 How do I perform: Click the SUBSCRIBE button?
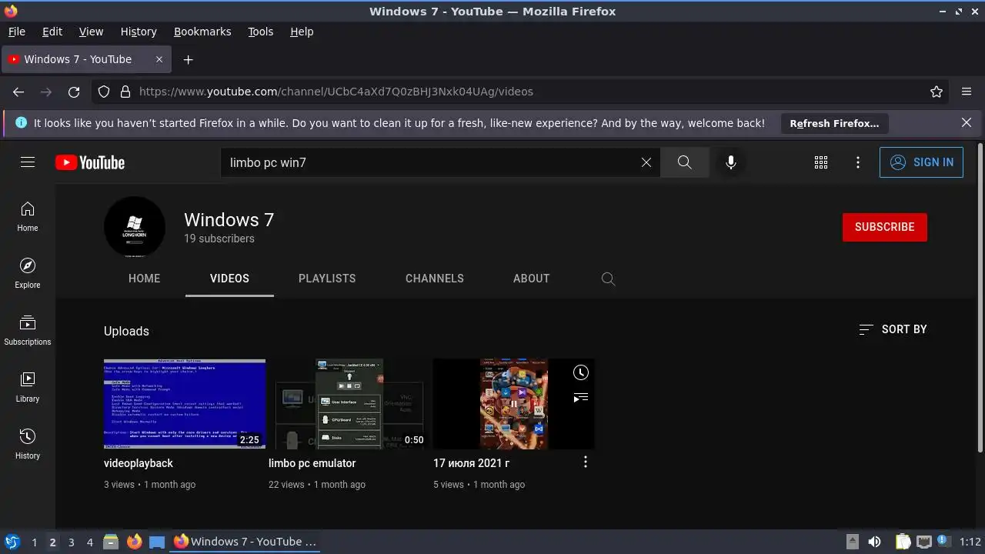point(885,227)
